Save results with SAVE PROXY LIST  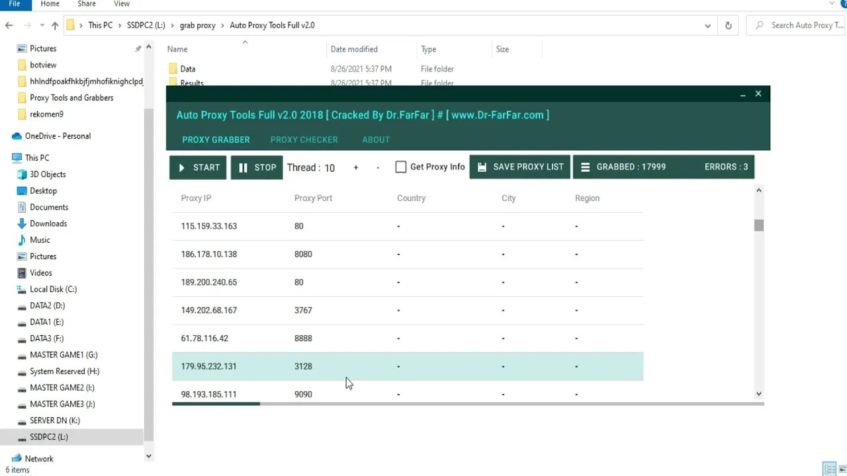(520, 167)
